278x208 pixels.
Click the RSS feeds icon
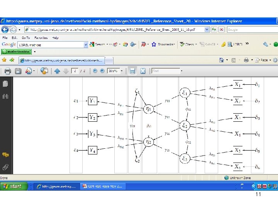tap(234, 60)
